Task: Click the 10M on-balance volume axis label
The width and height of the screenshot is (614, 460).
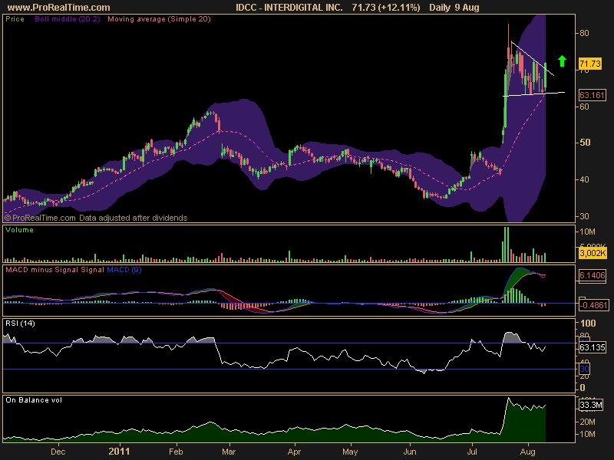Action: tap(587, 434)
